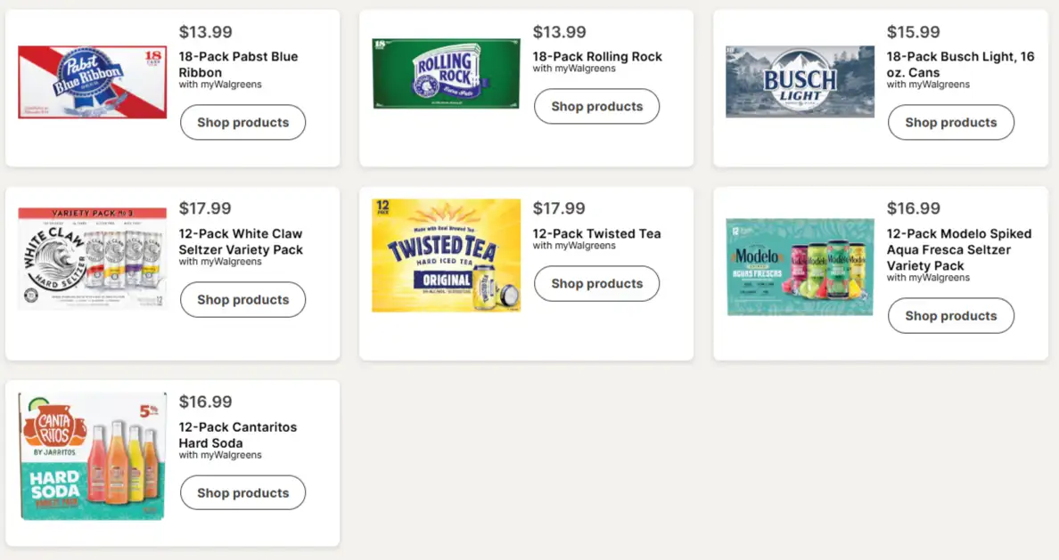The height and width of the screenshot is (560, 1059).
Task: Open the 18-Pack Pabst Blue Ribbon title
Action: coord(238,64)
